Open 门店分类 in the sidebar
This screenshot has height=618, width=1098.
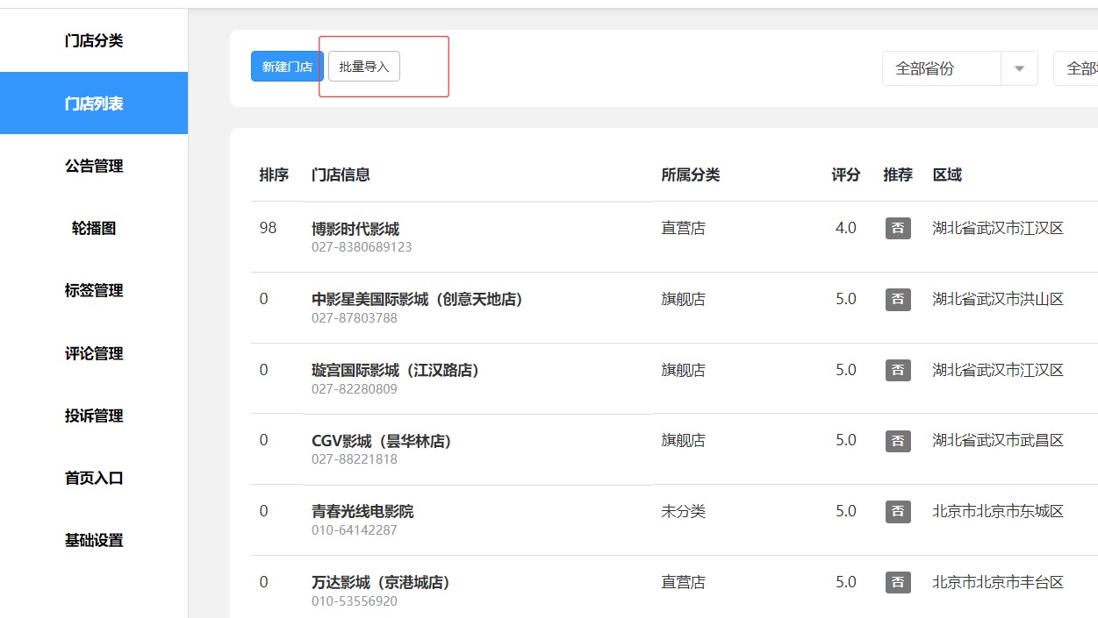[94, 40]
